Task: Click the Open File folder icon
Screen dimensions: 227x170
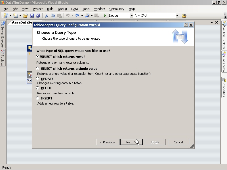Action: point(25,16)
